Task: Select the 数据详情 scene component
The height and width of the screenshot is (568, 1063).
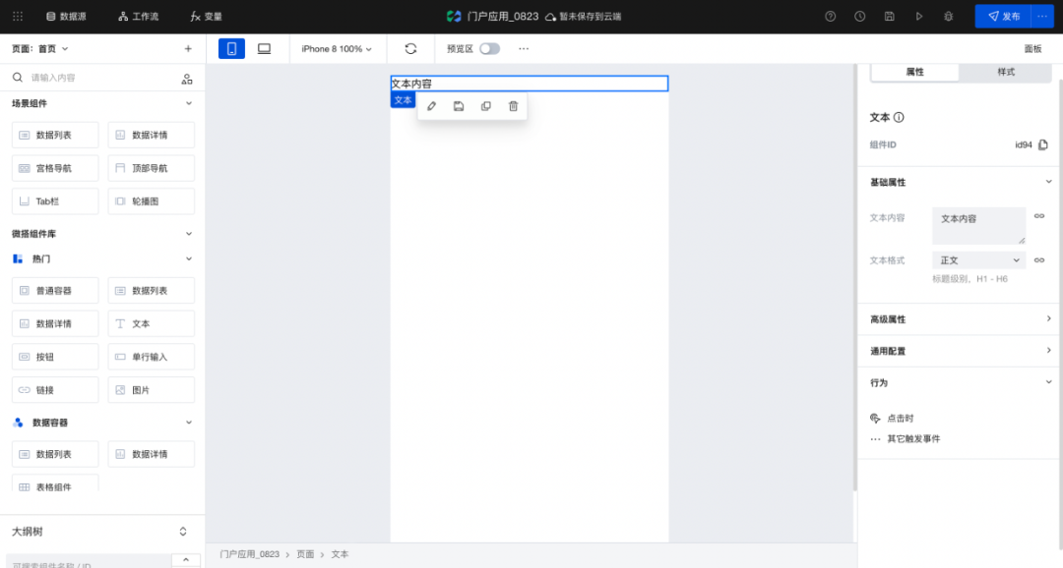Action: coord(152,135)
